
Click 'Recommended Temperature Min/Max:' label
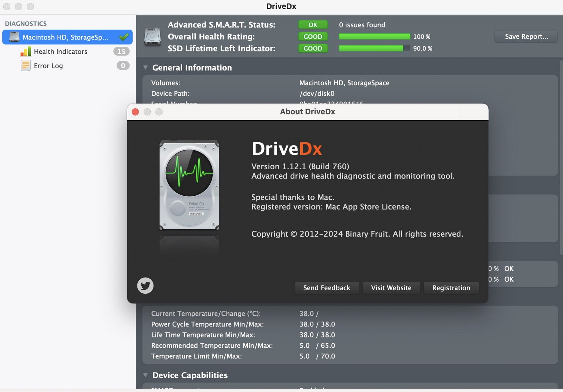click(x=212, y=346)
